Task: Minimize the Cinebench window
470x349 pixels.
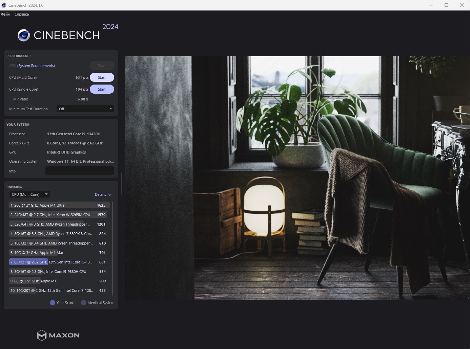Action: click(x=431, y=5)
